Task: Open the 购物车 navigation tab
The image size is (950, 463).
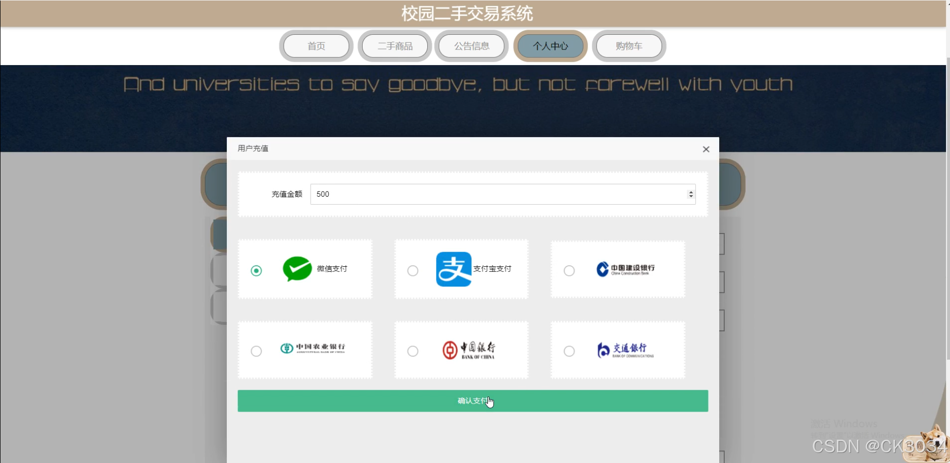Action: pos(629,46)
